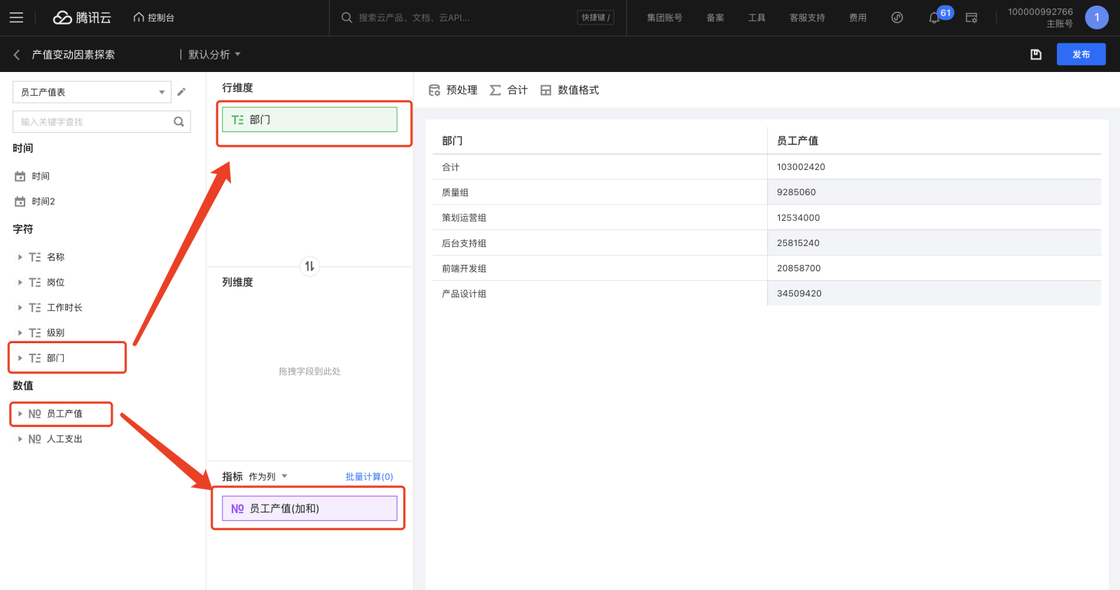This screenshot has height=590, width=1120.
Task: Click the field search magnifier icon
Action: [x=179, y=122]
